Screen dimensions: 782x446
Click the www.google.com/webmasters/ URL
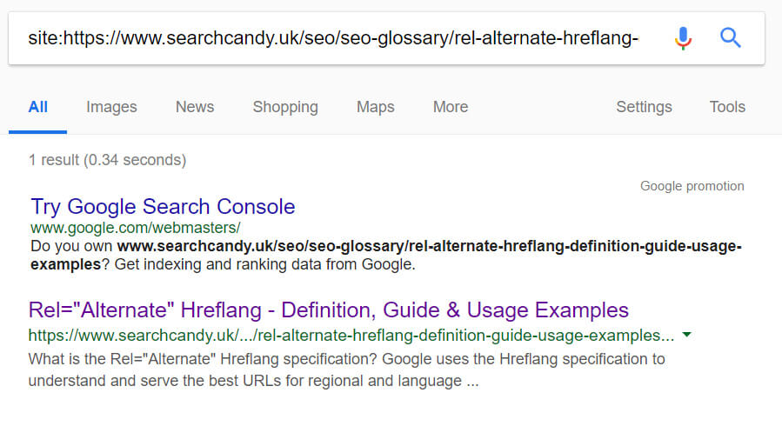point(135,228)
